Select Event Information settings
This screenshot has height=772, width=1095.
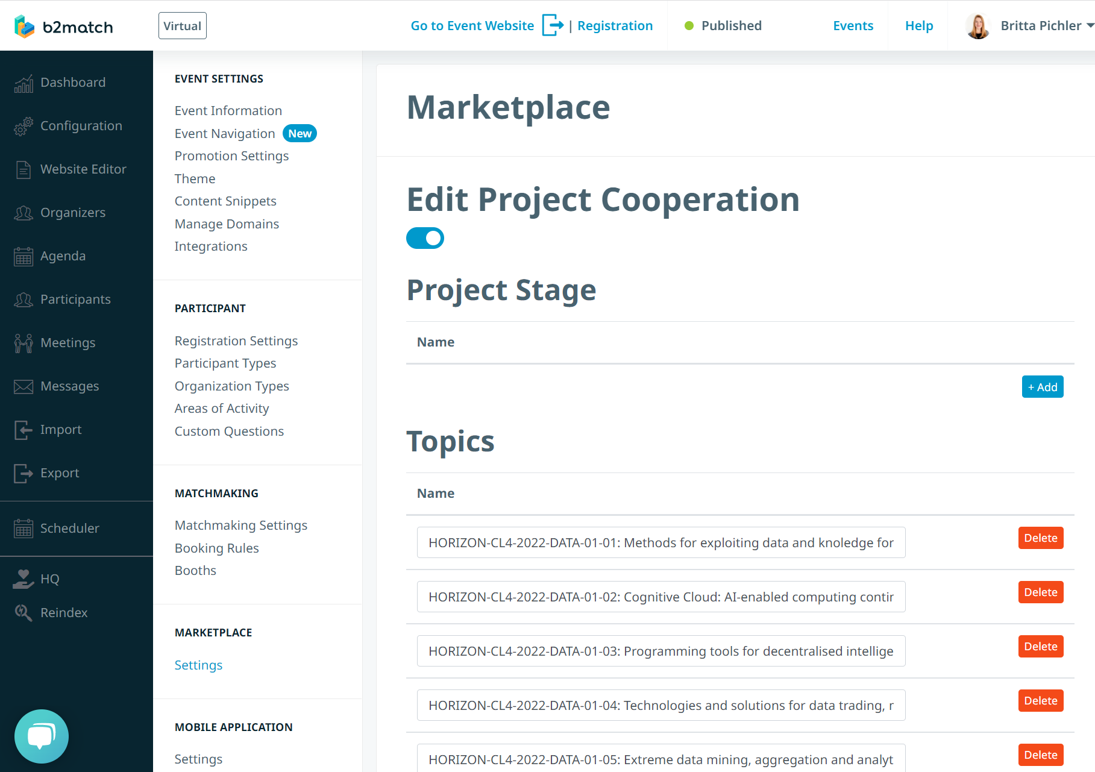[x=228, y=111]
